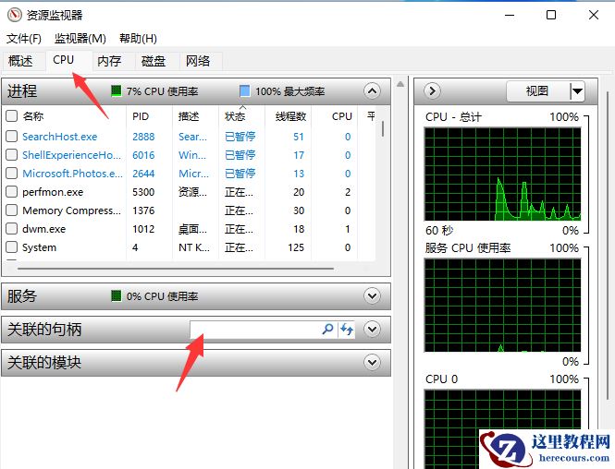Open the 监视器(M) menu
The width and height of the screenshot is (615, 469).
coord(80,39)
